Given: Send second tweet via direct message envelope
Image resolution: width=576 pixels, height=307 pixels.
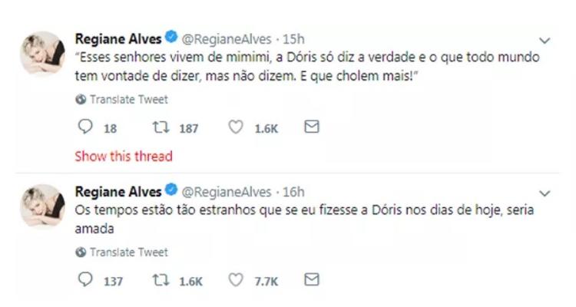Looking at the screenshot, I should coord(311,279).
